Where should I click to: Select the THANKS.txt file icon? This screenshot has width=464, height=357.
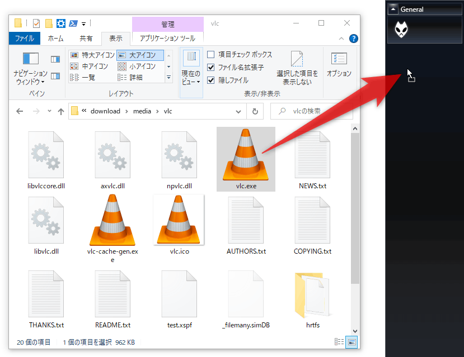[46, 294]
